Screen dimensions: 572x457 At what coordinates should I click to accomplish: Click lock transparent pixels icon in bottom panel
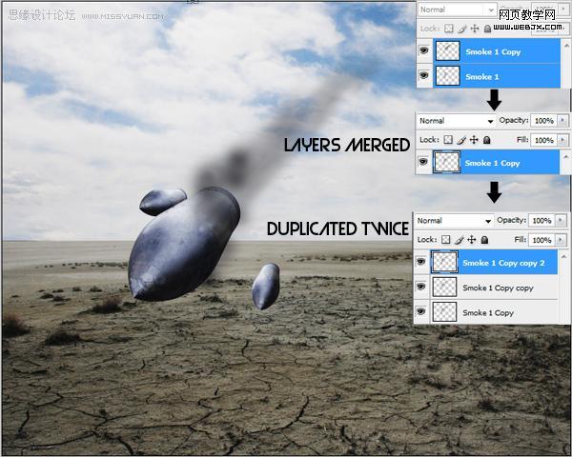tap(446, 239)
